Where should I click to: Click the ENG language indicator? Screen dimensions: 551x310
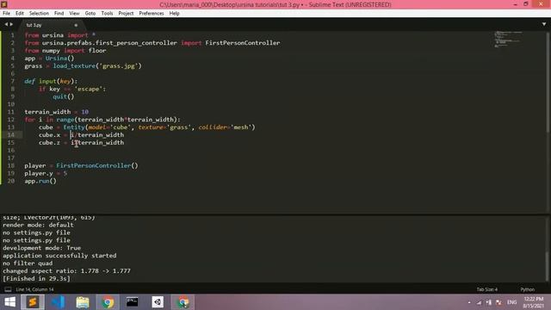click(511, 302)
